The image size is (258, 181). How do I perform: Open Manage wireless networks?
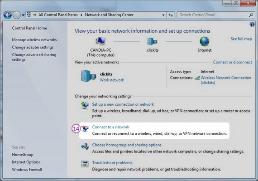34,40
